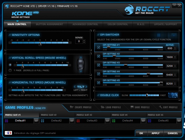The height and width of the screenshot is (140, 185).
Task: Open the Color Control tab
Action: (118, 25)
